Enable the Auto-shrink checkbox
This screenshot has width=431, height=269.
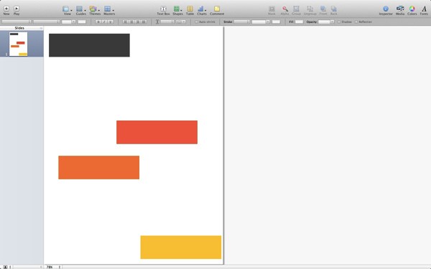196,22
